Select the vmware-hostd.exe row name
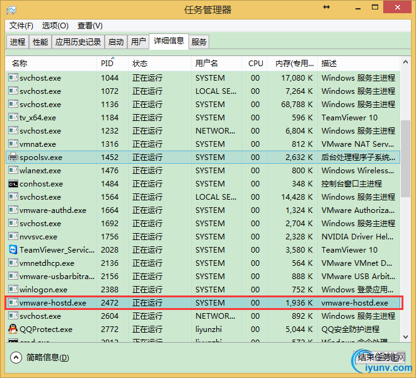 pyautogui.click(x=53, y=302)
